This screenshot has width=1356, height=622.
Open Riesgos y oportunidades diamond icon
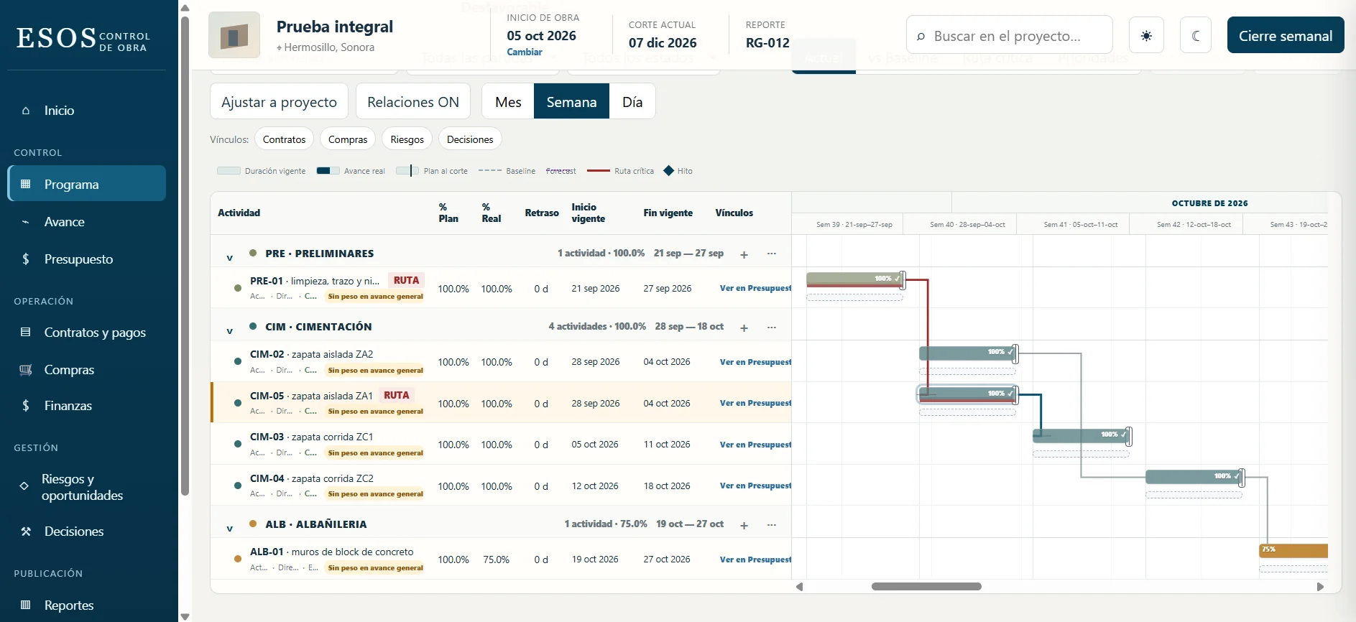[x=24, y=486]
